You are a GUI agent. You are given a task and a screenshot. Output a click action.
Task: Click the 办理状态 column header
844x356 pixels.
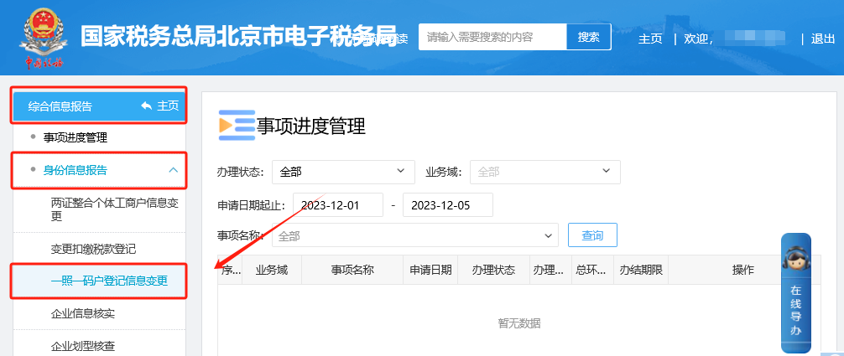coord(493,270)
